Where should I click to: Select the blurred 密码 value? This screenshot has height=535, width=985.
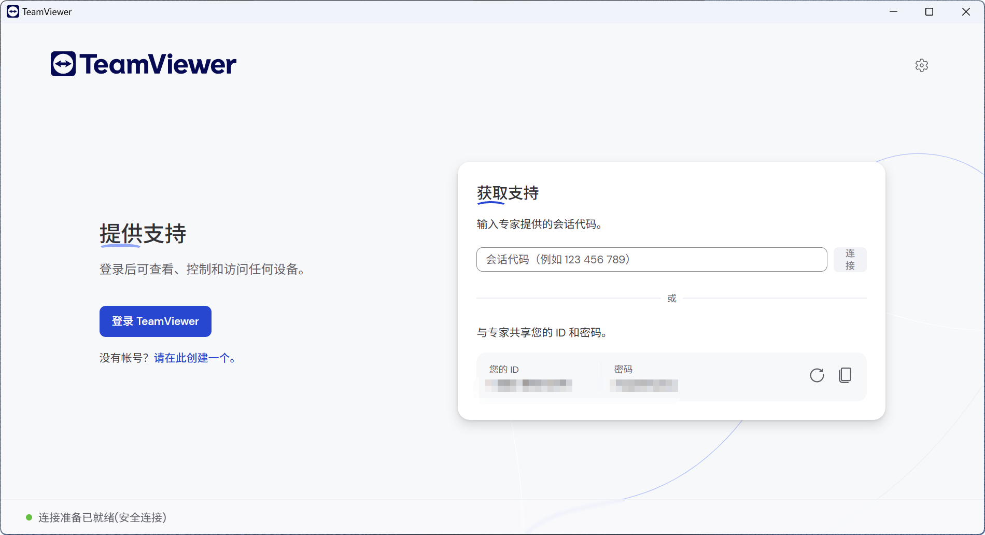[x=644, y=385]
